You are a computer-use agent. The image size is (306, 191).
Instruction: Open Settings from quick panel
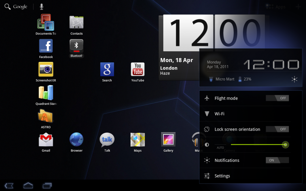245,176
